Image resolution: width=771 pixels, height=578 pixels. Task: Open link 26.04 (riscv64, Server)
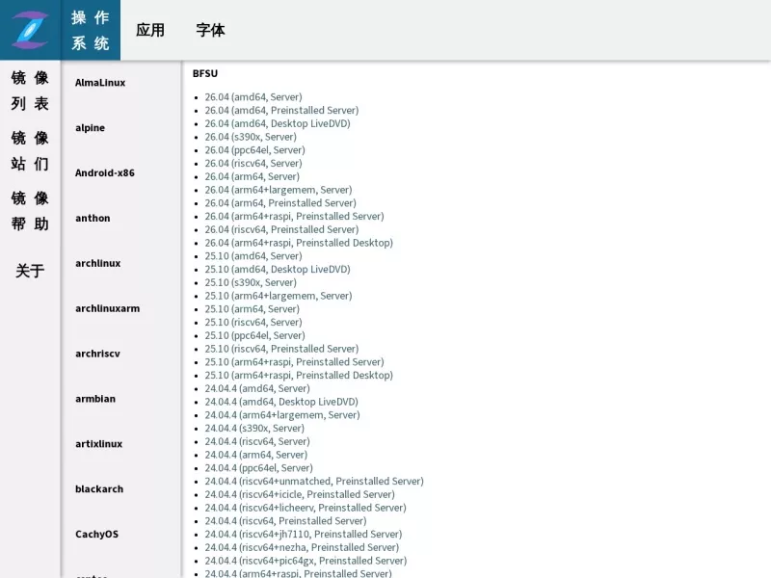(253, 164)
